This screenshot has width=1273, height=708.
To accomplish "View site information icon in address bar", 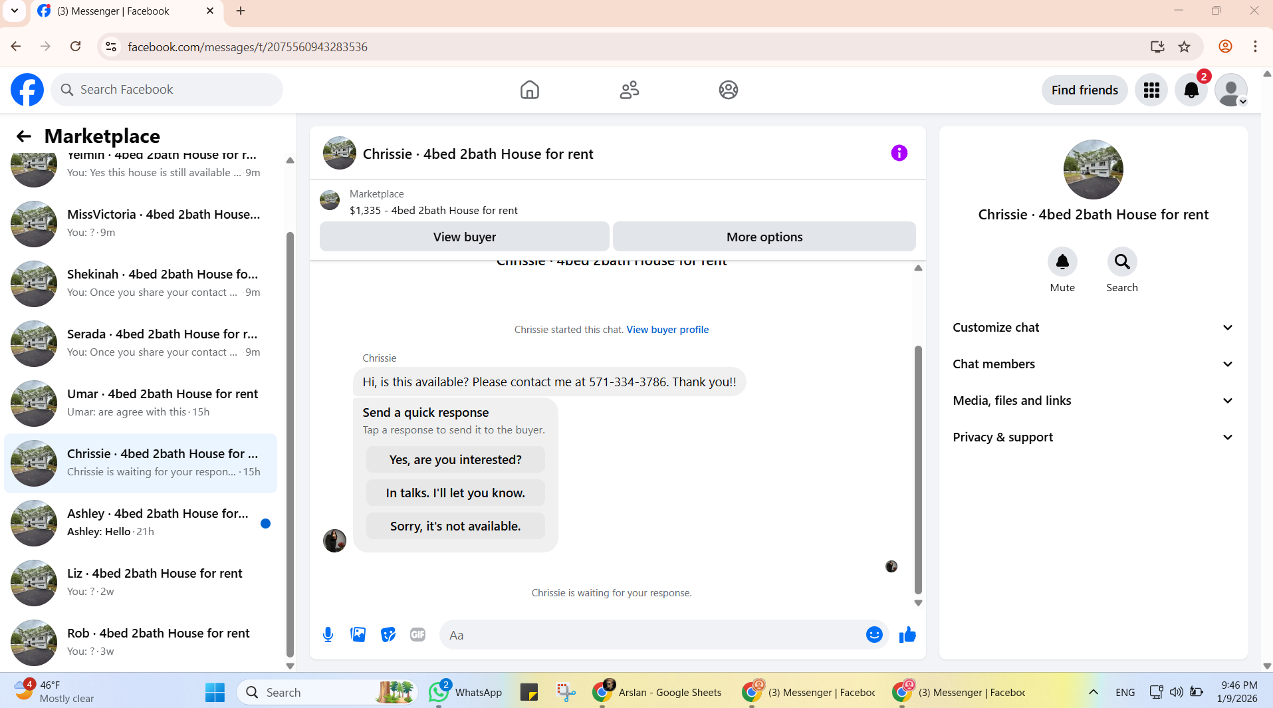I will click(x=111, y=47).
